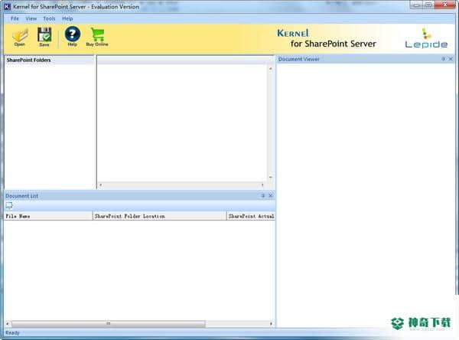Screen dimensions: 459x340
Task: Click the Document List horizontal scrollbar thumb
Action: [x=109, y=324]
